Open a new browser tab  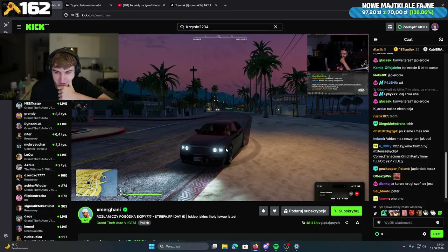225,5
